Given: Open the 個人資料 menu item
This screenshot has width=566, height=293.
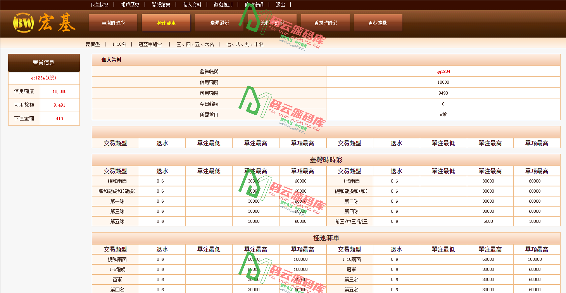Looking at the screenshot, I should (192, 5).
